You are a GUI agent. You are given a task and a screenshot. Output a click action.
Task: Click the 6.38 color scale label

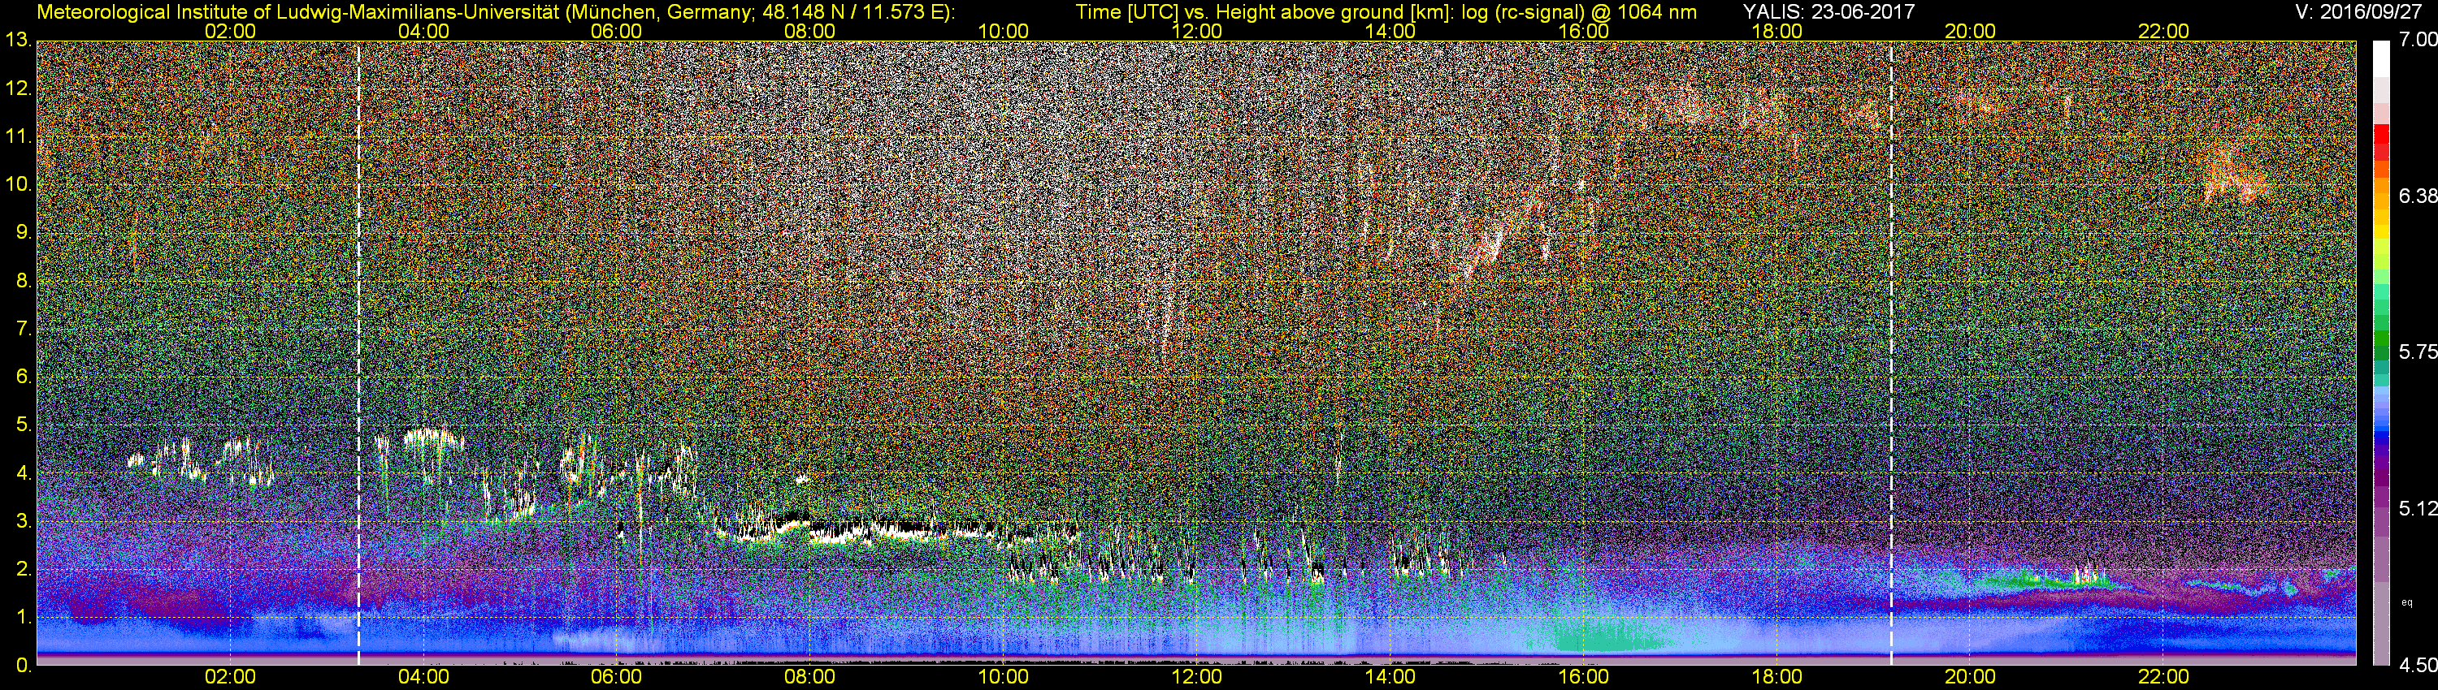click(2418, 196)
